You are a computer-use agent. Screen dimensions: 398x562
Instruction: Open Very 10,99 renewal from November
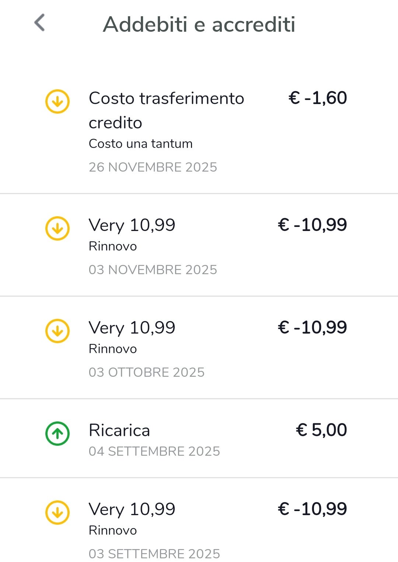(132, 225)
